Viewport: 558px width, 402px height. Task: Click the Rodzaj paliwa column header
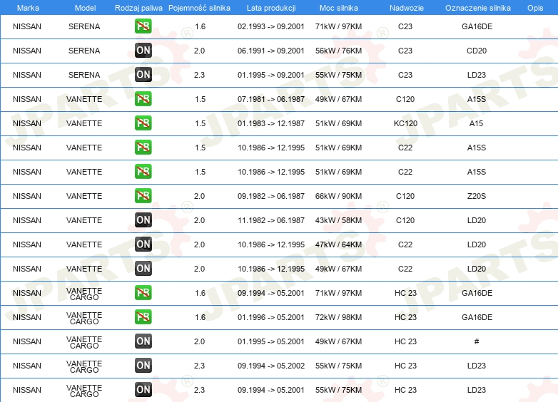(138, 8)
